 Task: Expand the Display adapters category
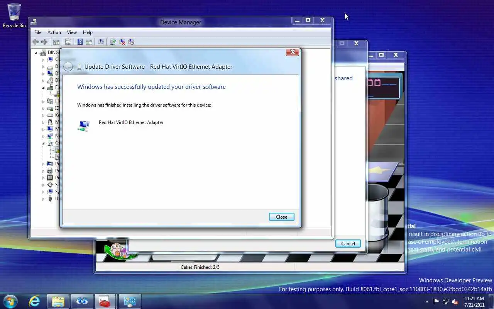coord(43,73)
